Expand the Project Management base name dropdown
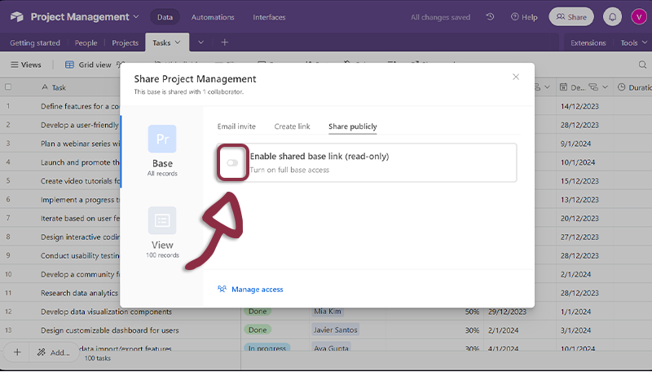652x372 pixels. pyautogui.click(x=135, y=17)
